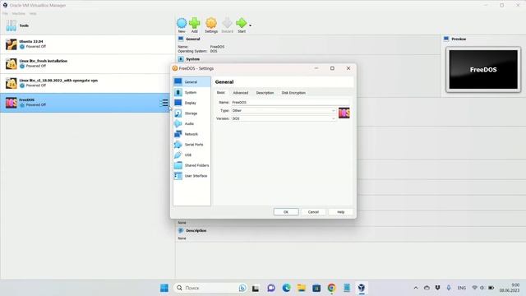Open the System settings category
Viewport: 526px width, 296px height.
[191, 92]
